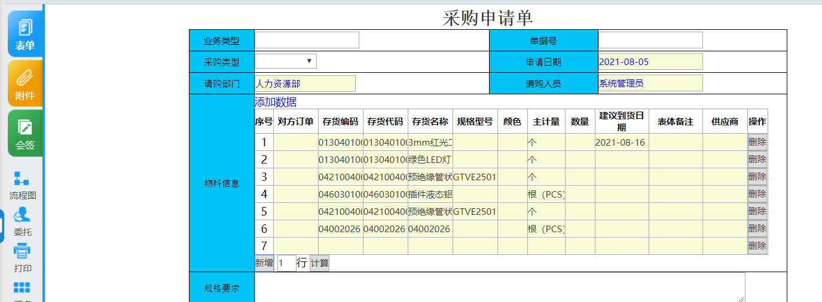
Task: Click the 存货编码 column header
Action: tap(341, 122)
